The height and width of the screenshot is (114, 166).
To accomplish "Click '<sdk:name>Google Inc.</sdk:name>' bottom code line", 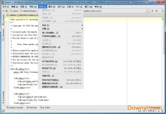I will click(33, 100).
